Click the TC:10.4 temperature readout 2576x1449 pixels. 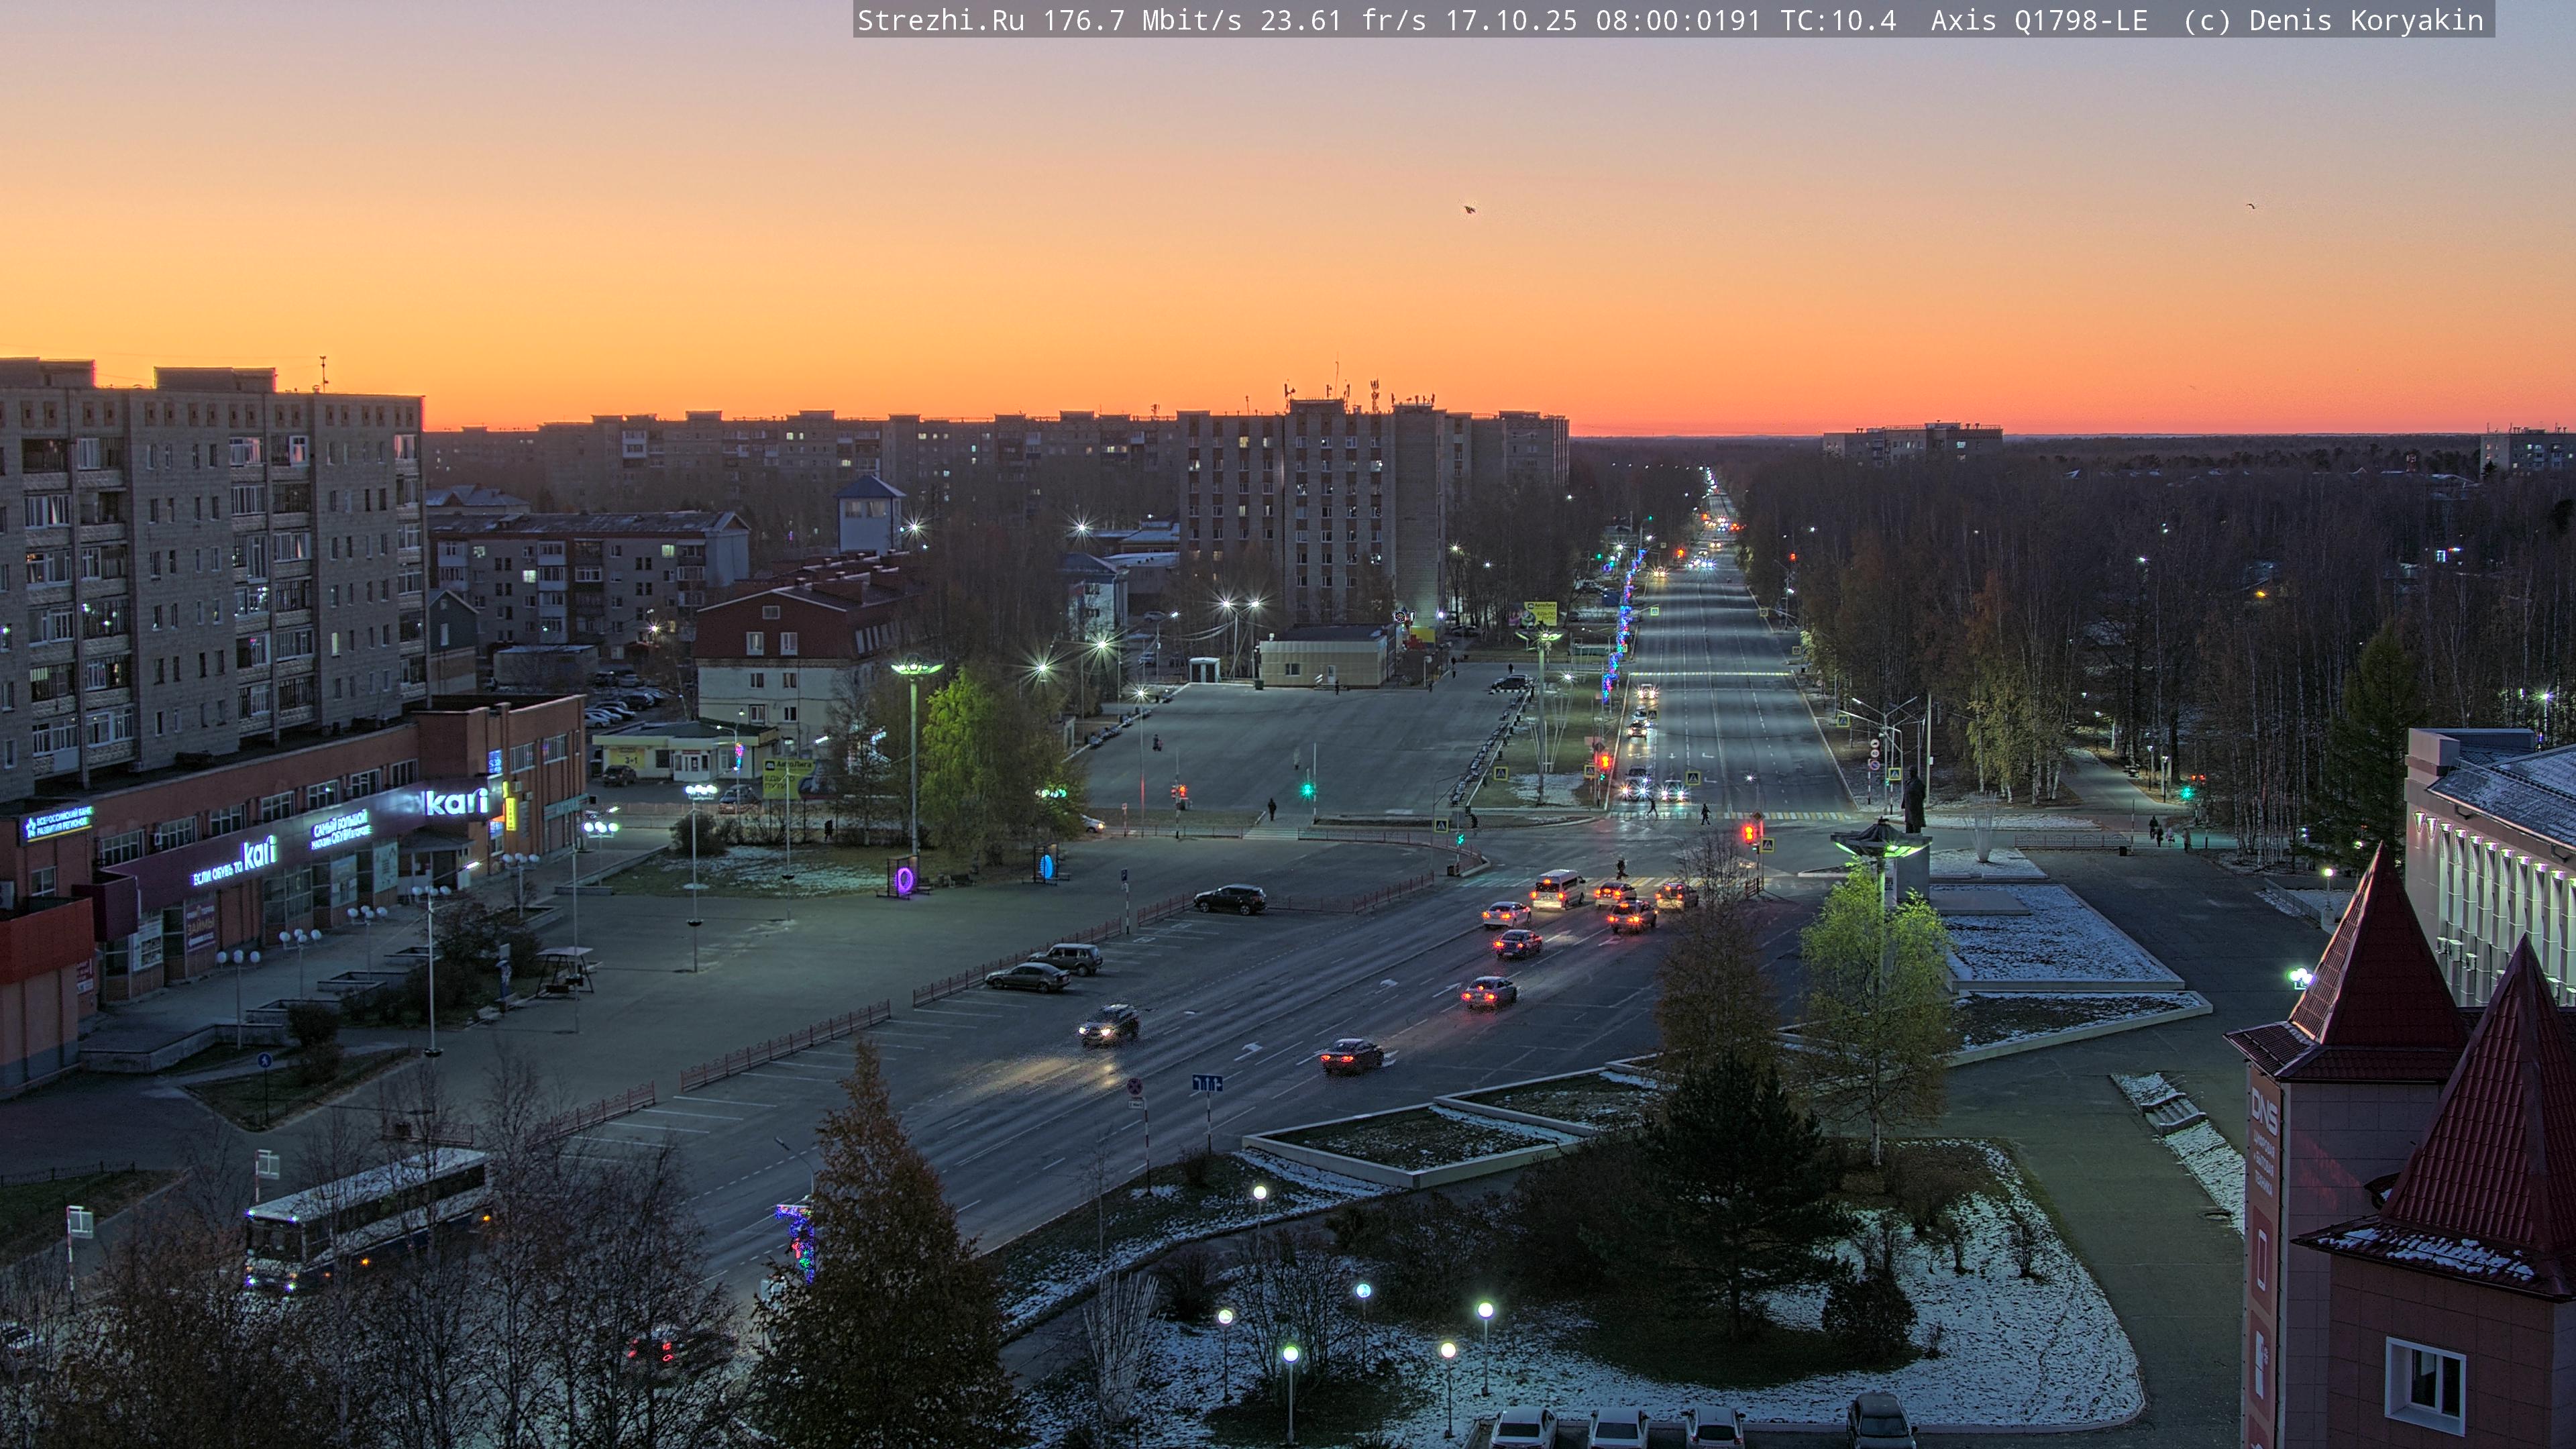tap(1838, 20)
